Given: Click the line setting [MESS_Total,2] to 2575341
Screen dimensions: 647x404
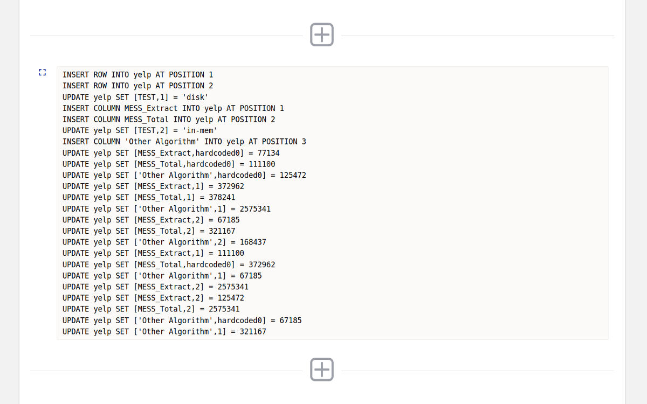Looking at the screenshot, I should click(x=151, y=309).
